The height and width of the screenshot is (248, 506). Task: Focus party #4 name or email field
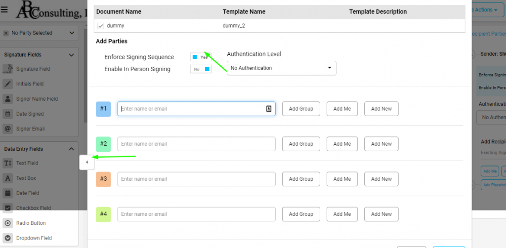[x=196, y=214]
